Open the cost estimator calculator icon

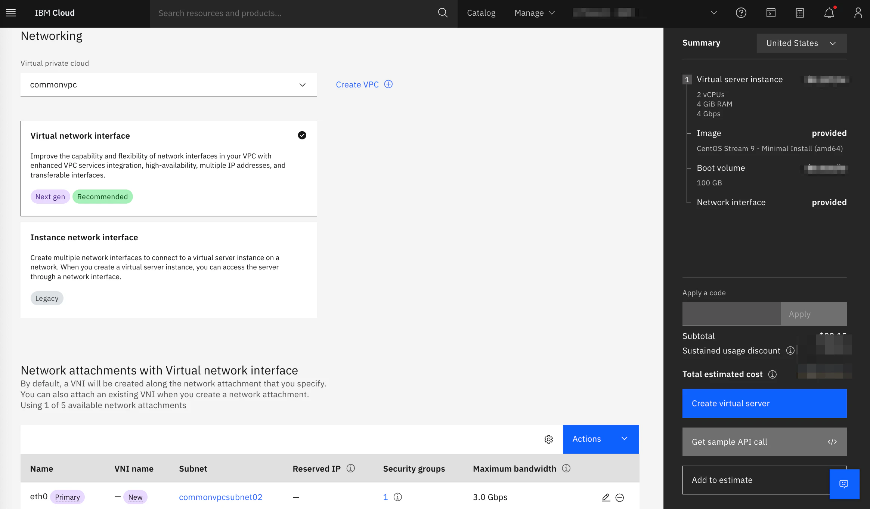pos(800,13)
